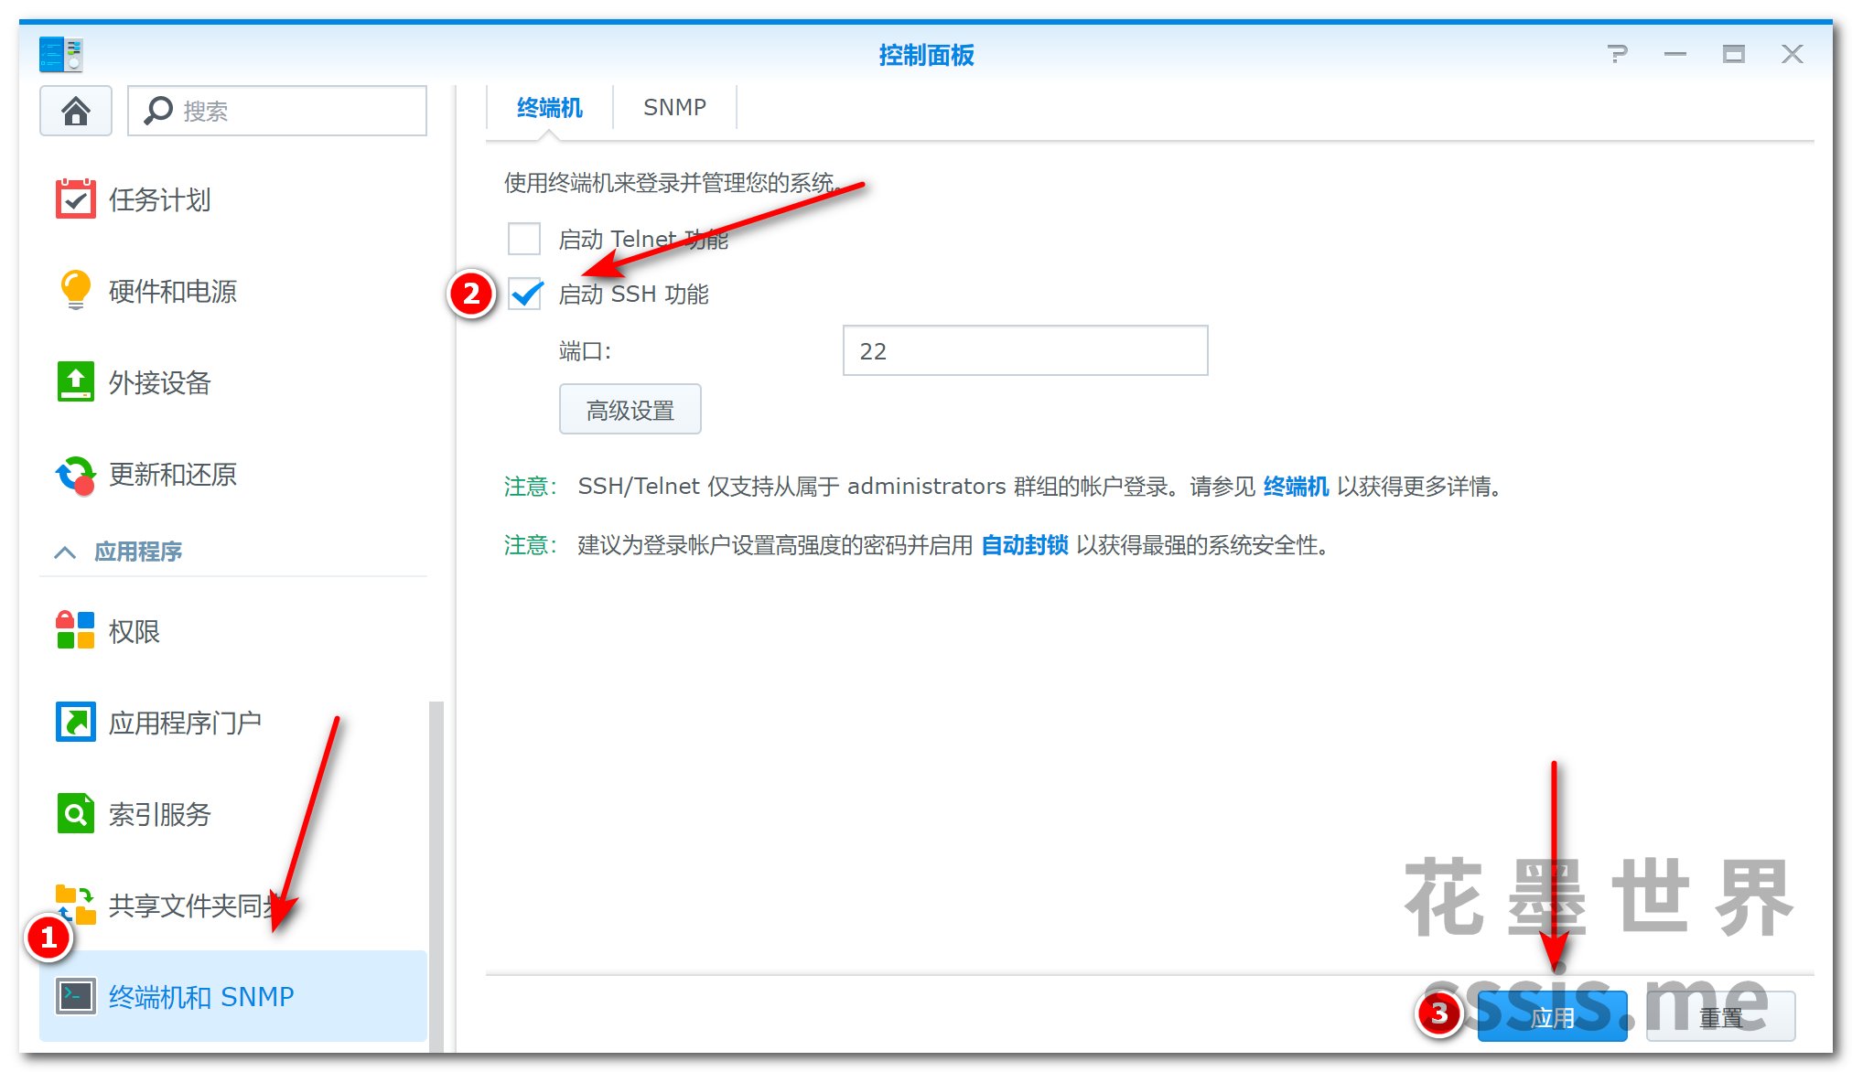Enable the Telnet service checkbox
Viewport: 1852px width, 1072px height.
[524, 239]
